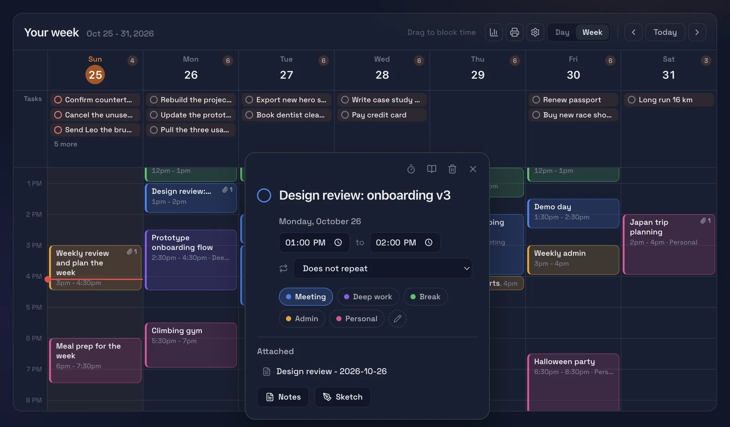Open the Japan trip planning event
The image size is (730, 427).
tap(669, 245)
